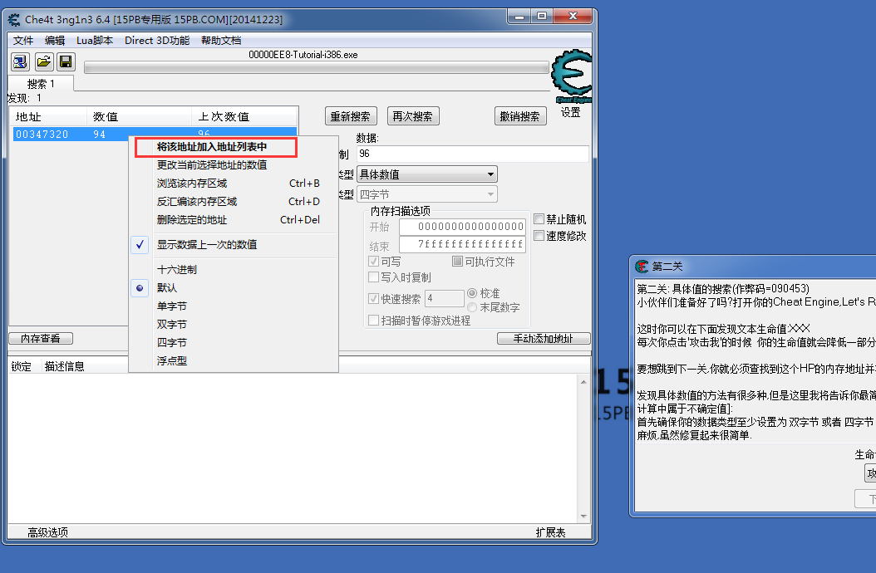Click the 重新搜索 button
Screen dimensions: 876x573
click(x=351, y=116)
